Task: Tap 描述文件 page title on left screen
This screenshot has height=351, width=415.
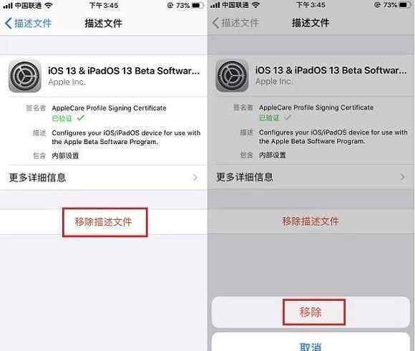Action: [104, 24]
